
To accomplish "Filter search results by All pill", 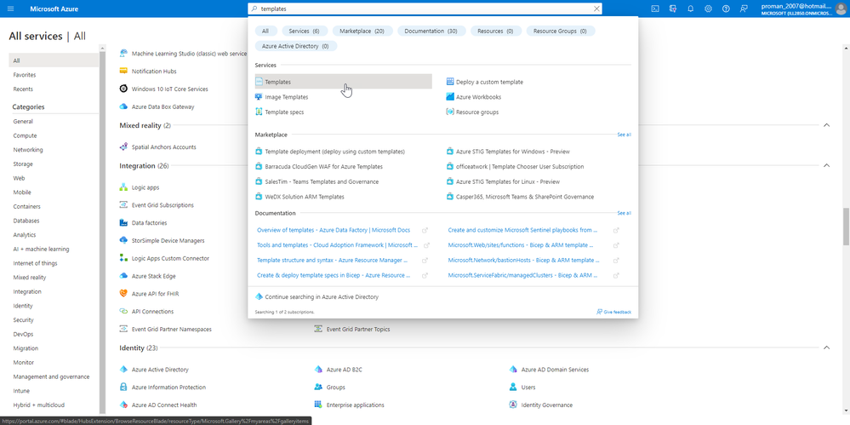I will coord(265,31).
